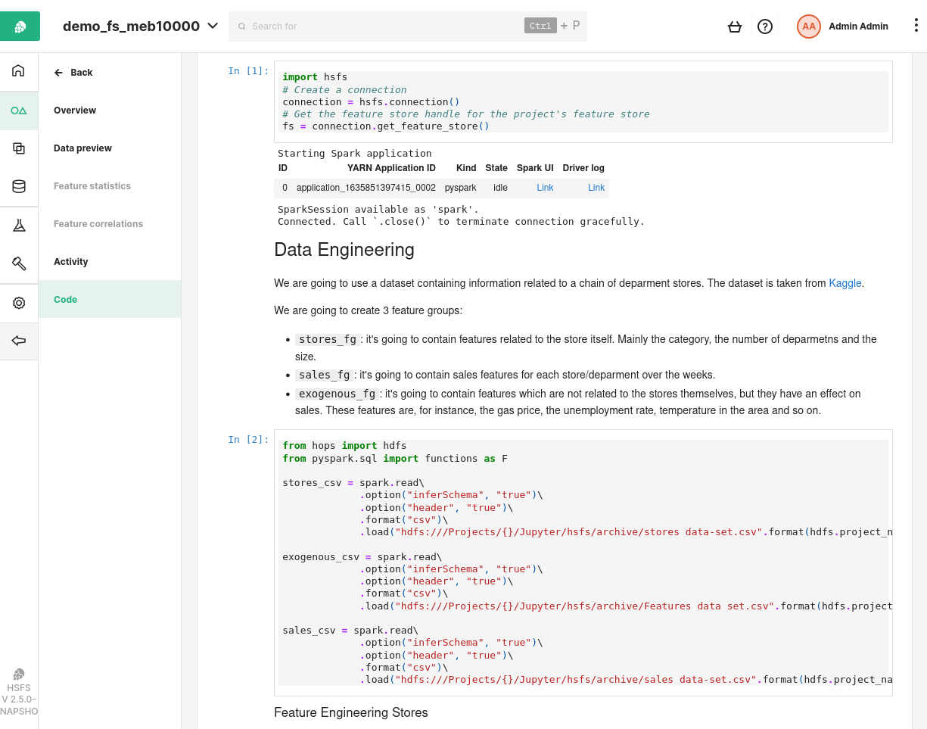Open the project name dropdown for demo_fs_meb10000
Screen dimensions: 927x729
(x=213, y=24)
